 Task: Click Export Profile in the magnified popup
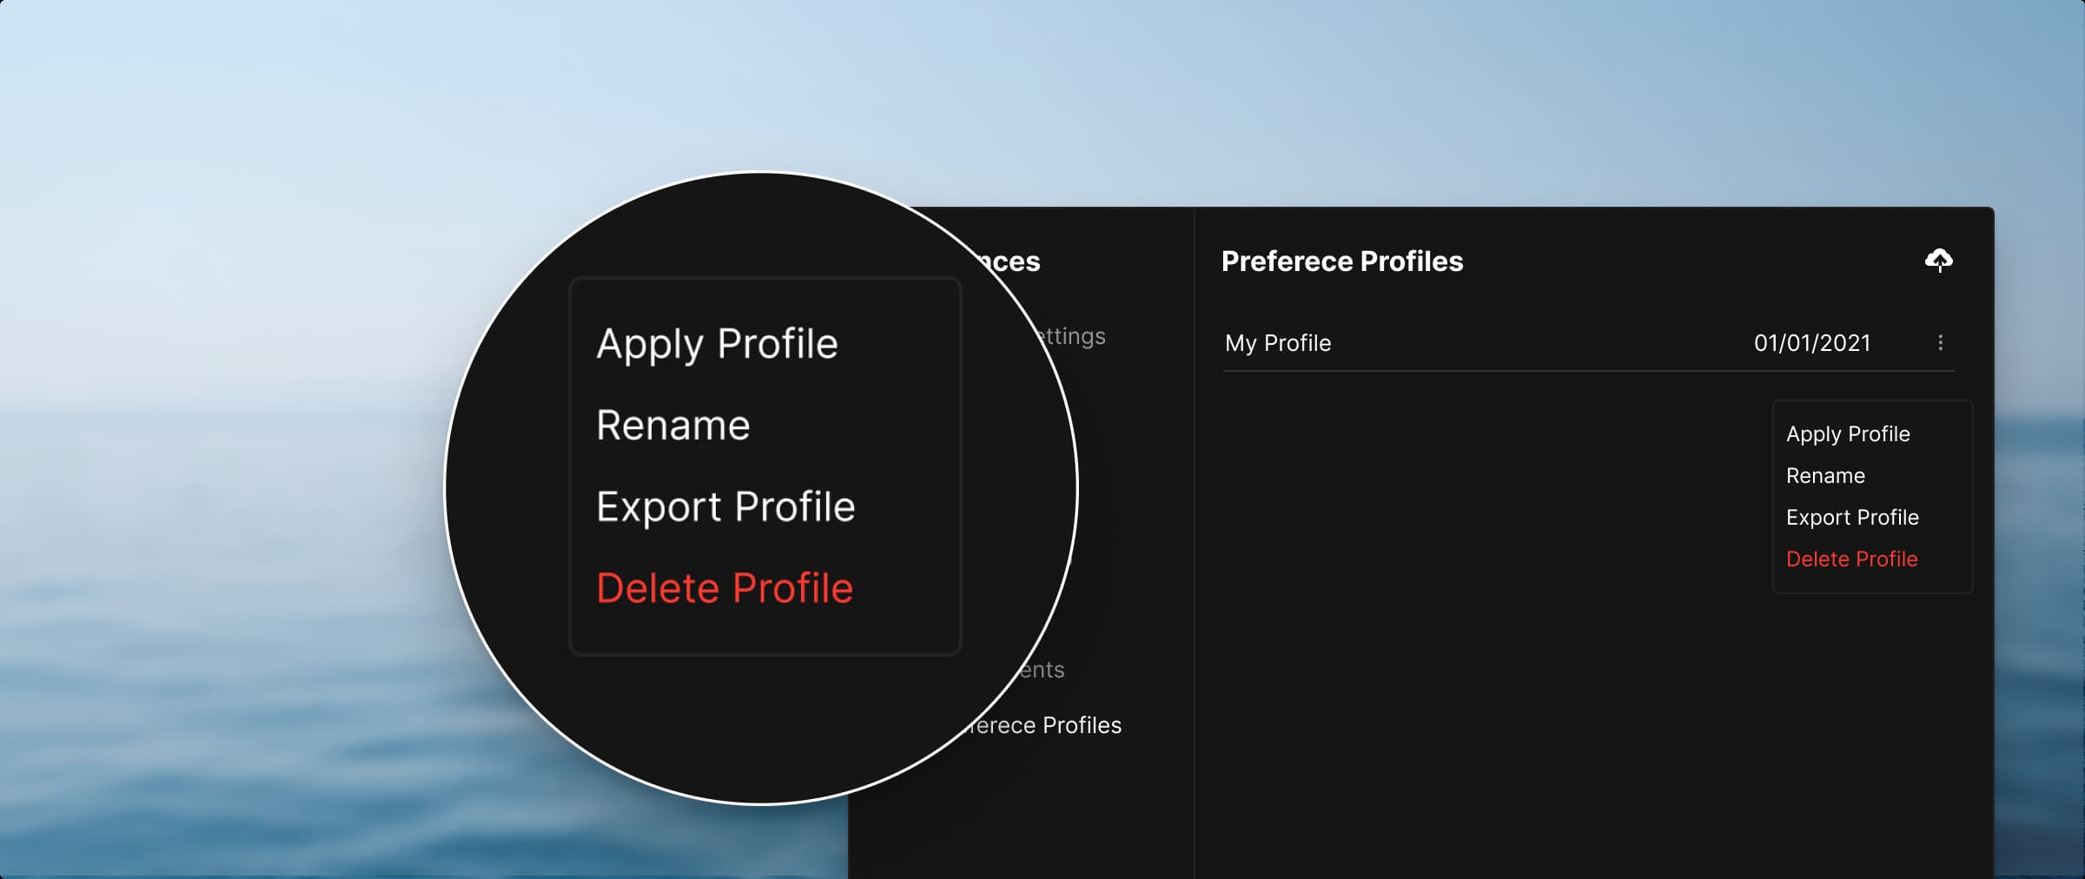[726, 506]
